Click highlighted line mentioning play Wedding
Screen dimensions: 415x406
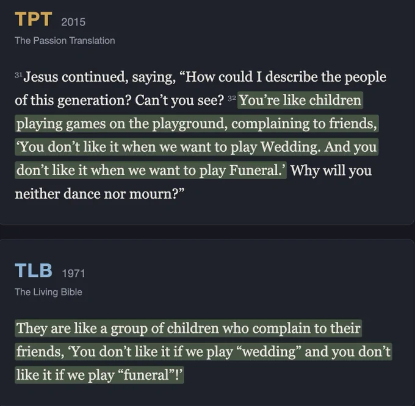(197, 147)
